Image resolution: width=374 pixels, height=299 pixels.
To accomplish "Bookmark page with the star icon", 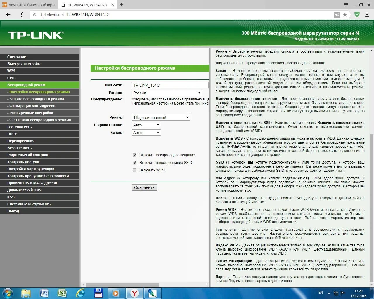I will [345, 15].
